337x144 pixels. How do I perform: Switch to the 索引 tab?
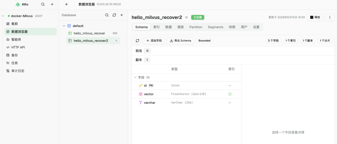(156, 27)
